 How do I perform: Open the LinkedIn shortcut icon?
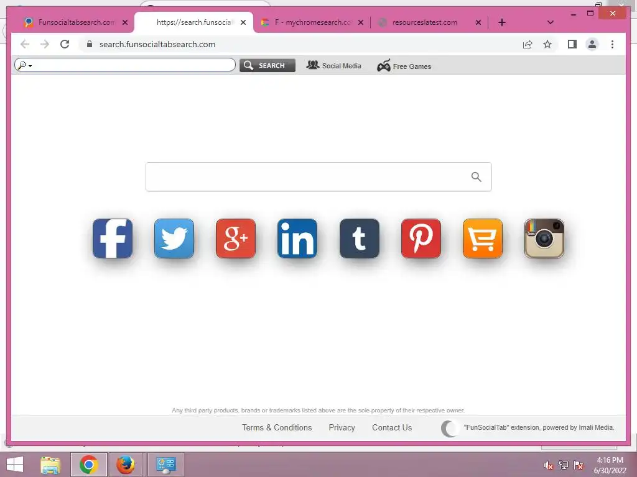click(297, 238)
